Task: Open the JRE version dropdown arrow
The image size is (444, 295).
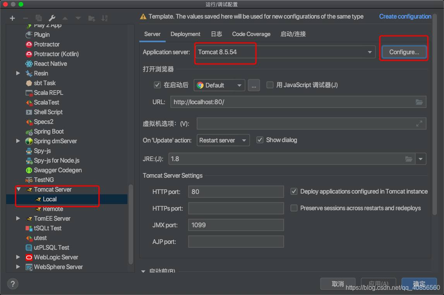Action: pyautogui.click(x=420, y=159)
